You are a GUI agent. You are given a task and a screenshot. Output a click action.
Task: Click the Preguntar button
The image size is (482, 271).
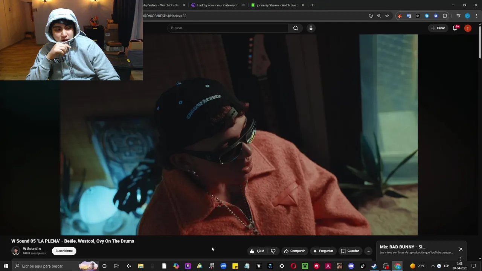pos(323,251)
